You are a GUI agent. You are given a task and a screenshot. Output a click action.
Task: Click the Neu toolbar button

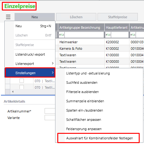click(35, 17)
